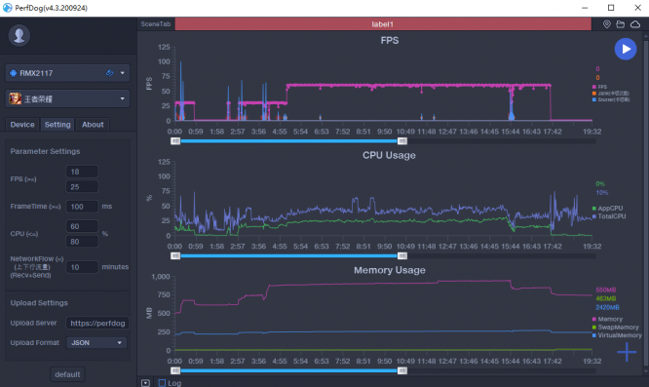Click the 0% AppCPU value
The width and height of the screenshot is (649, 387).
(600, 184)
